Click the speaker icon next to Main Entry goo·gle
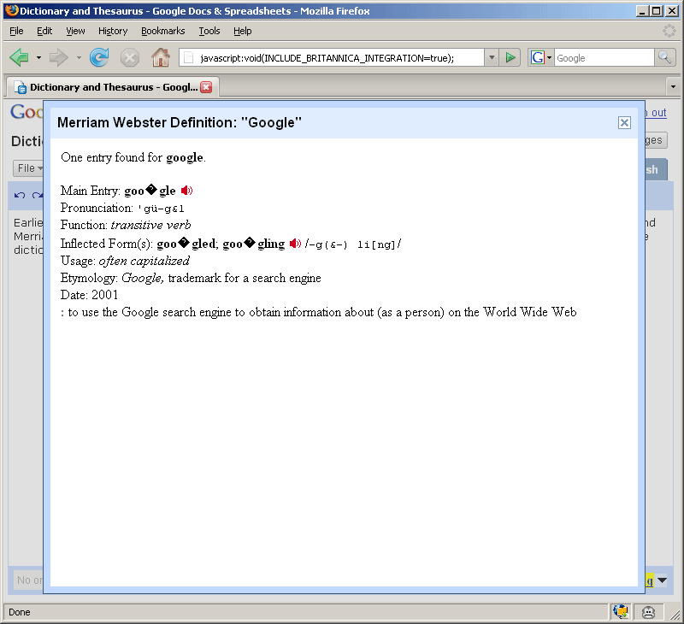The image size is (684, 624). (187, 191)
